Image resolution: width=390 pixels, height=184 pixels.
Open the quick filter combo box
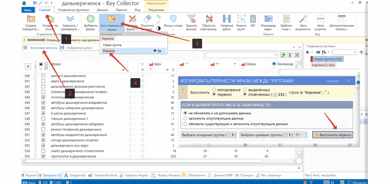pyautogui.click(x=241, y=55)
